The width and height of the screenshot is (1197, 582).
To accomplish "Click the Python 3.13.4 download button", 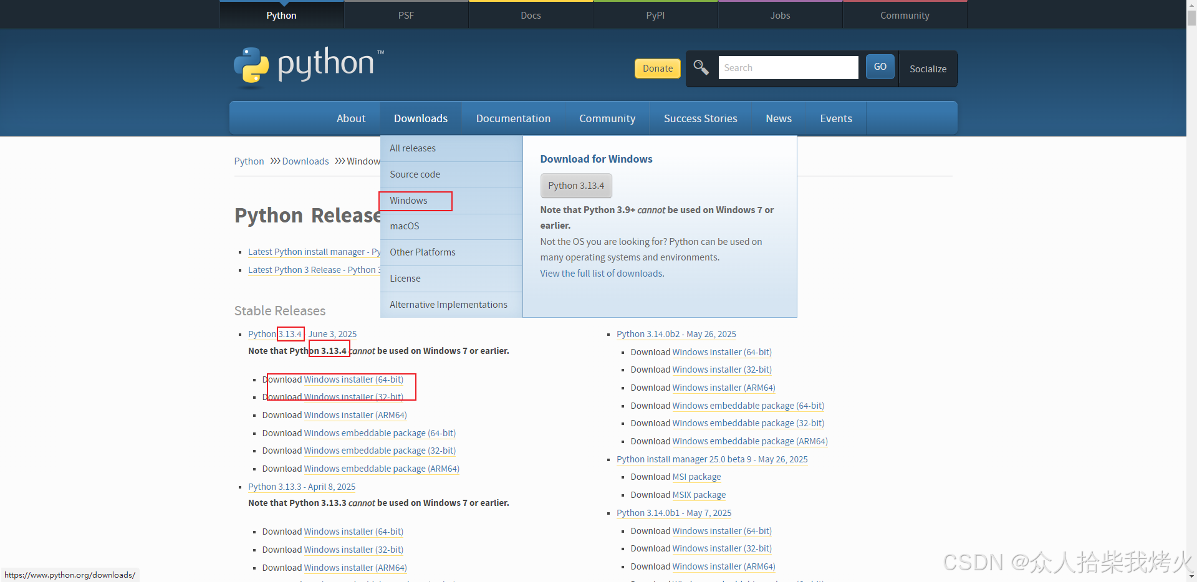I will [x=576, y=186].
